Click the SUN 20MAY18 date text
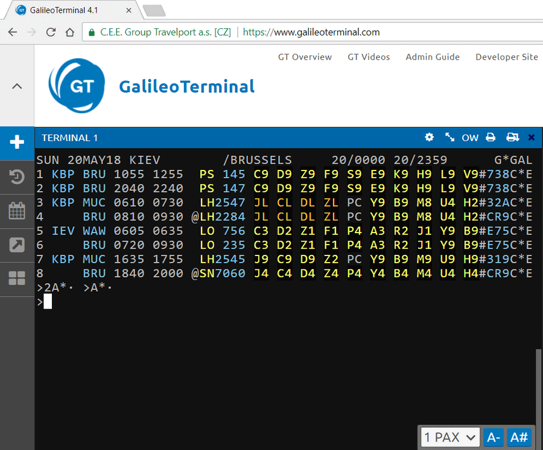This screenshot has height=450, width=543. pyautogui.click(x=78, y=160)
